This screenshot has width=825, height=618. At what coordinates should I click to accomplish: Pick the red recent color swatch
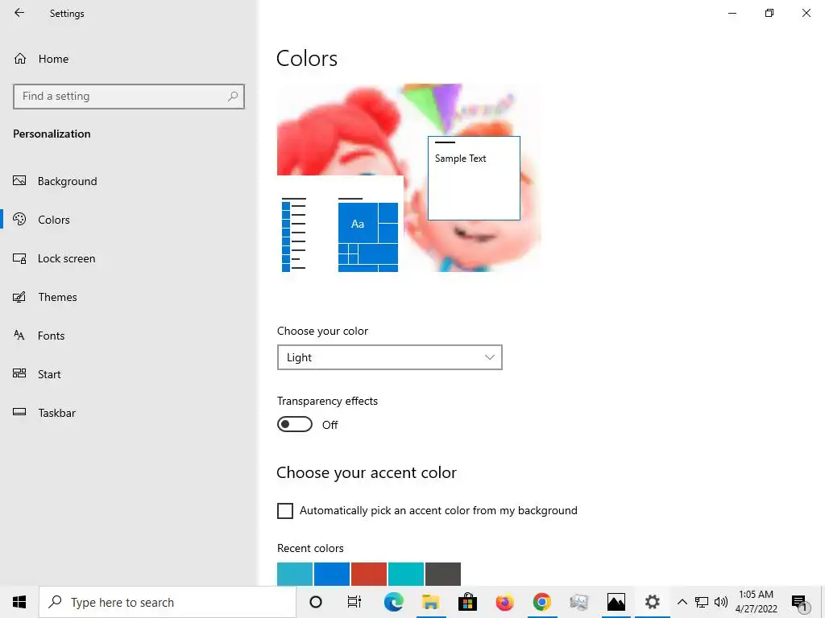click(x=369, y=574)
